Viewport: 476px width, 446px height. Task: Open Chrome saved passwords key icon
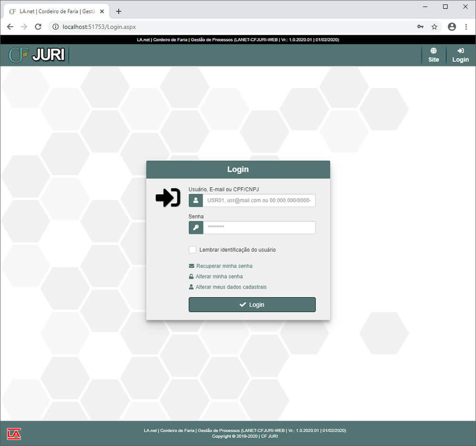[x=420, y=27]
